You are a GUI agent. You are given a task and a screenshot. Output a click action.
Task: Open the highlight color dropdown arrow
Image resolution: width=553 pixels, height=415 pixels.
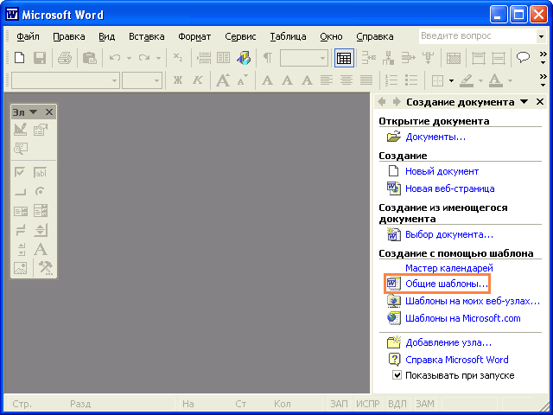480,80
